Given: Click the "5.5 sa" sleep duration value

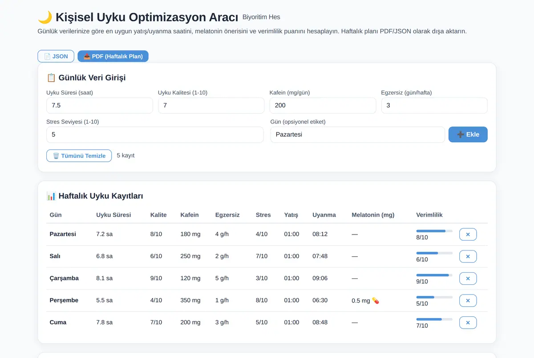Looking at the screenshot, I should tap(105, 301).
